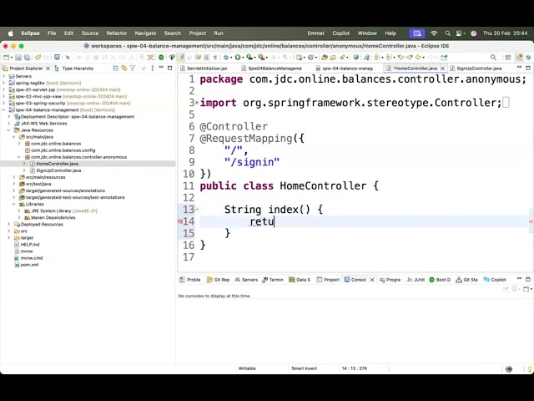The width and height of the screenshot is (534, 401).
Task: Collapse the Java Resources node
Action: [x=9, y=130]
